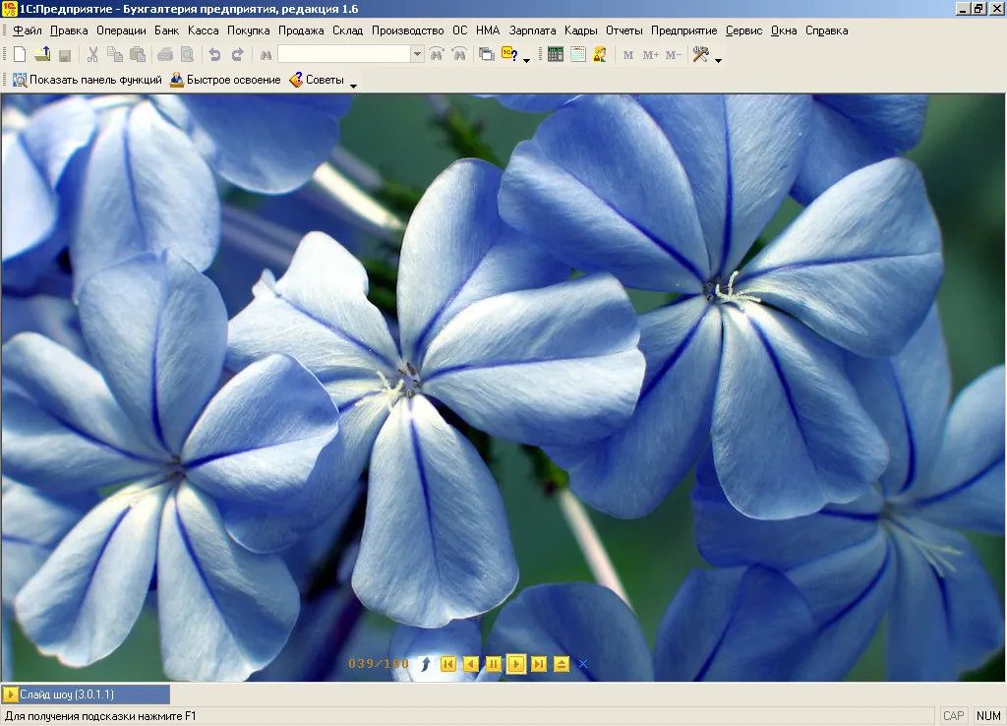Click Показать панель функций button
This screenshot has height=726, width=1007.
click(x=88, y=80)
